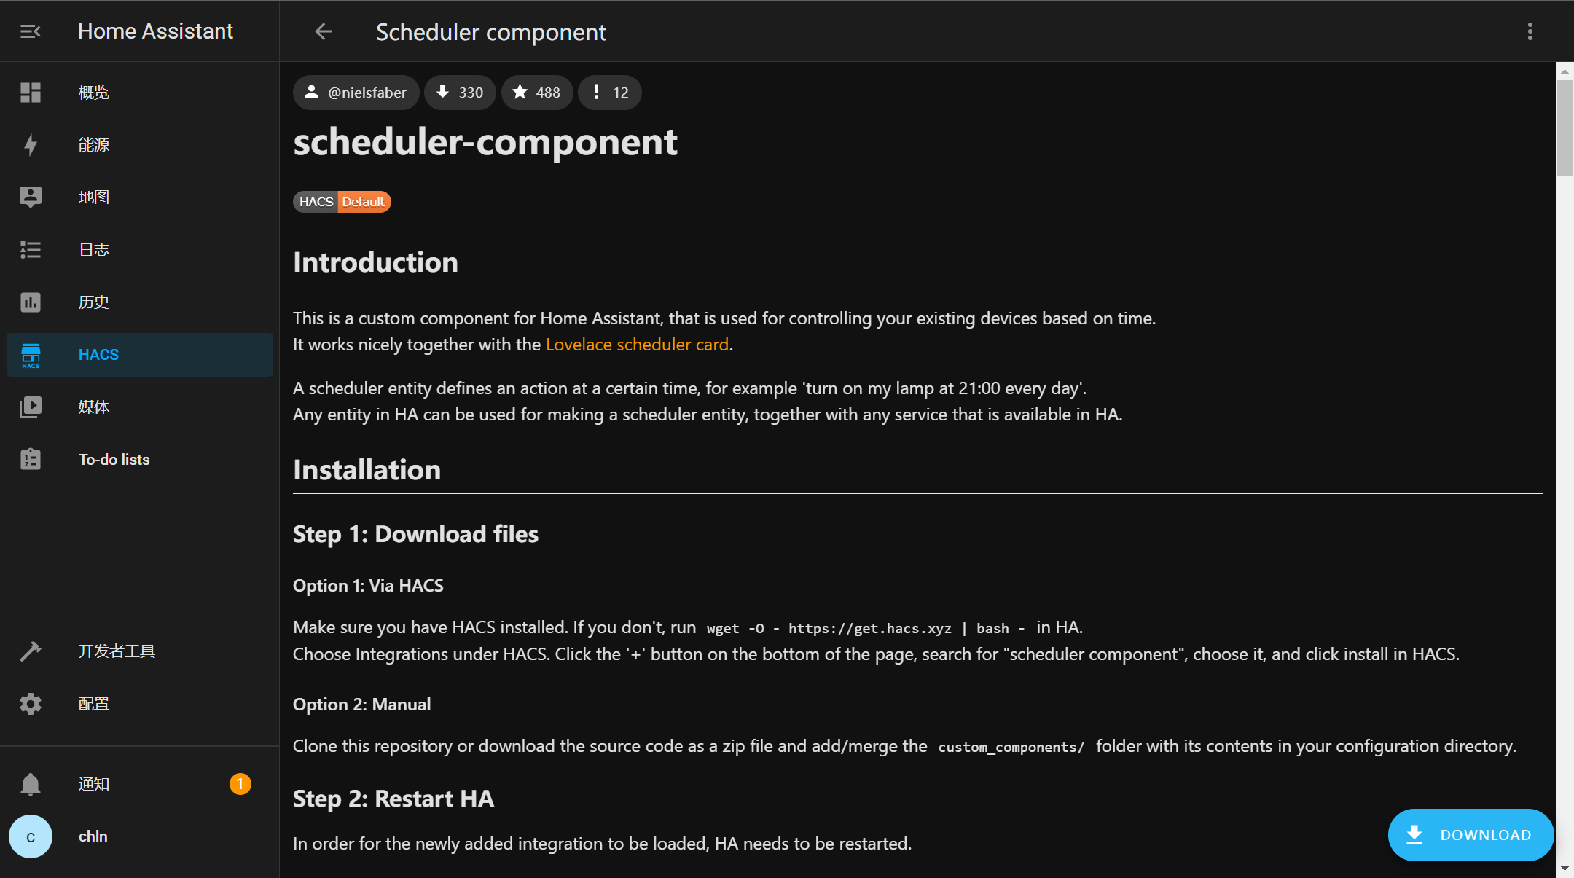The height and width of the screenshot is (878, 1574).
Task: Select 概览 in the sidebar
Action: click(140, 93)
